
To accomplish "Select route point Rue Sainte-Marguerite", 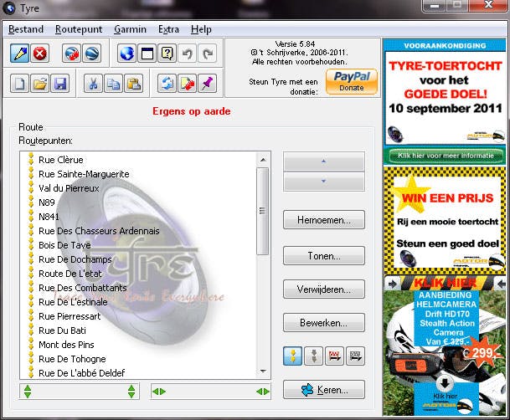I will [x=84, y=174].
